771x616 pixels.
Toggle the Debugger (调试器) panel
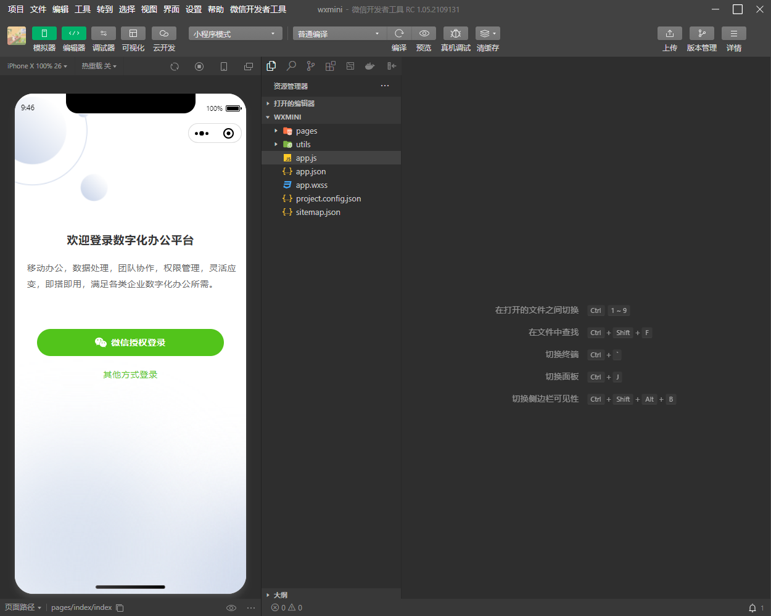pos(104,33)
